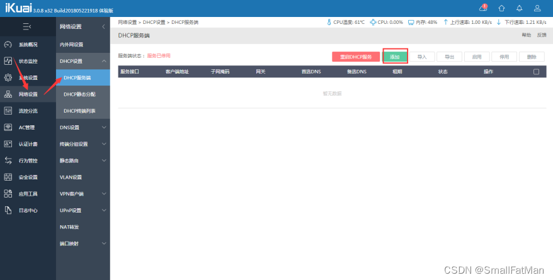Click the iKuai logo
Viewport: 553px width, 280px height.
pos(18,8)
